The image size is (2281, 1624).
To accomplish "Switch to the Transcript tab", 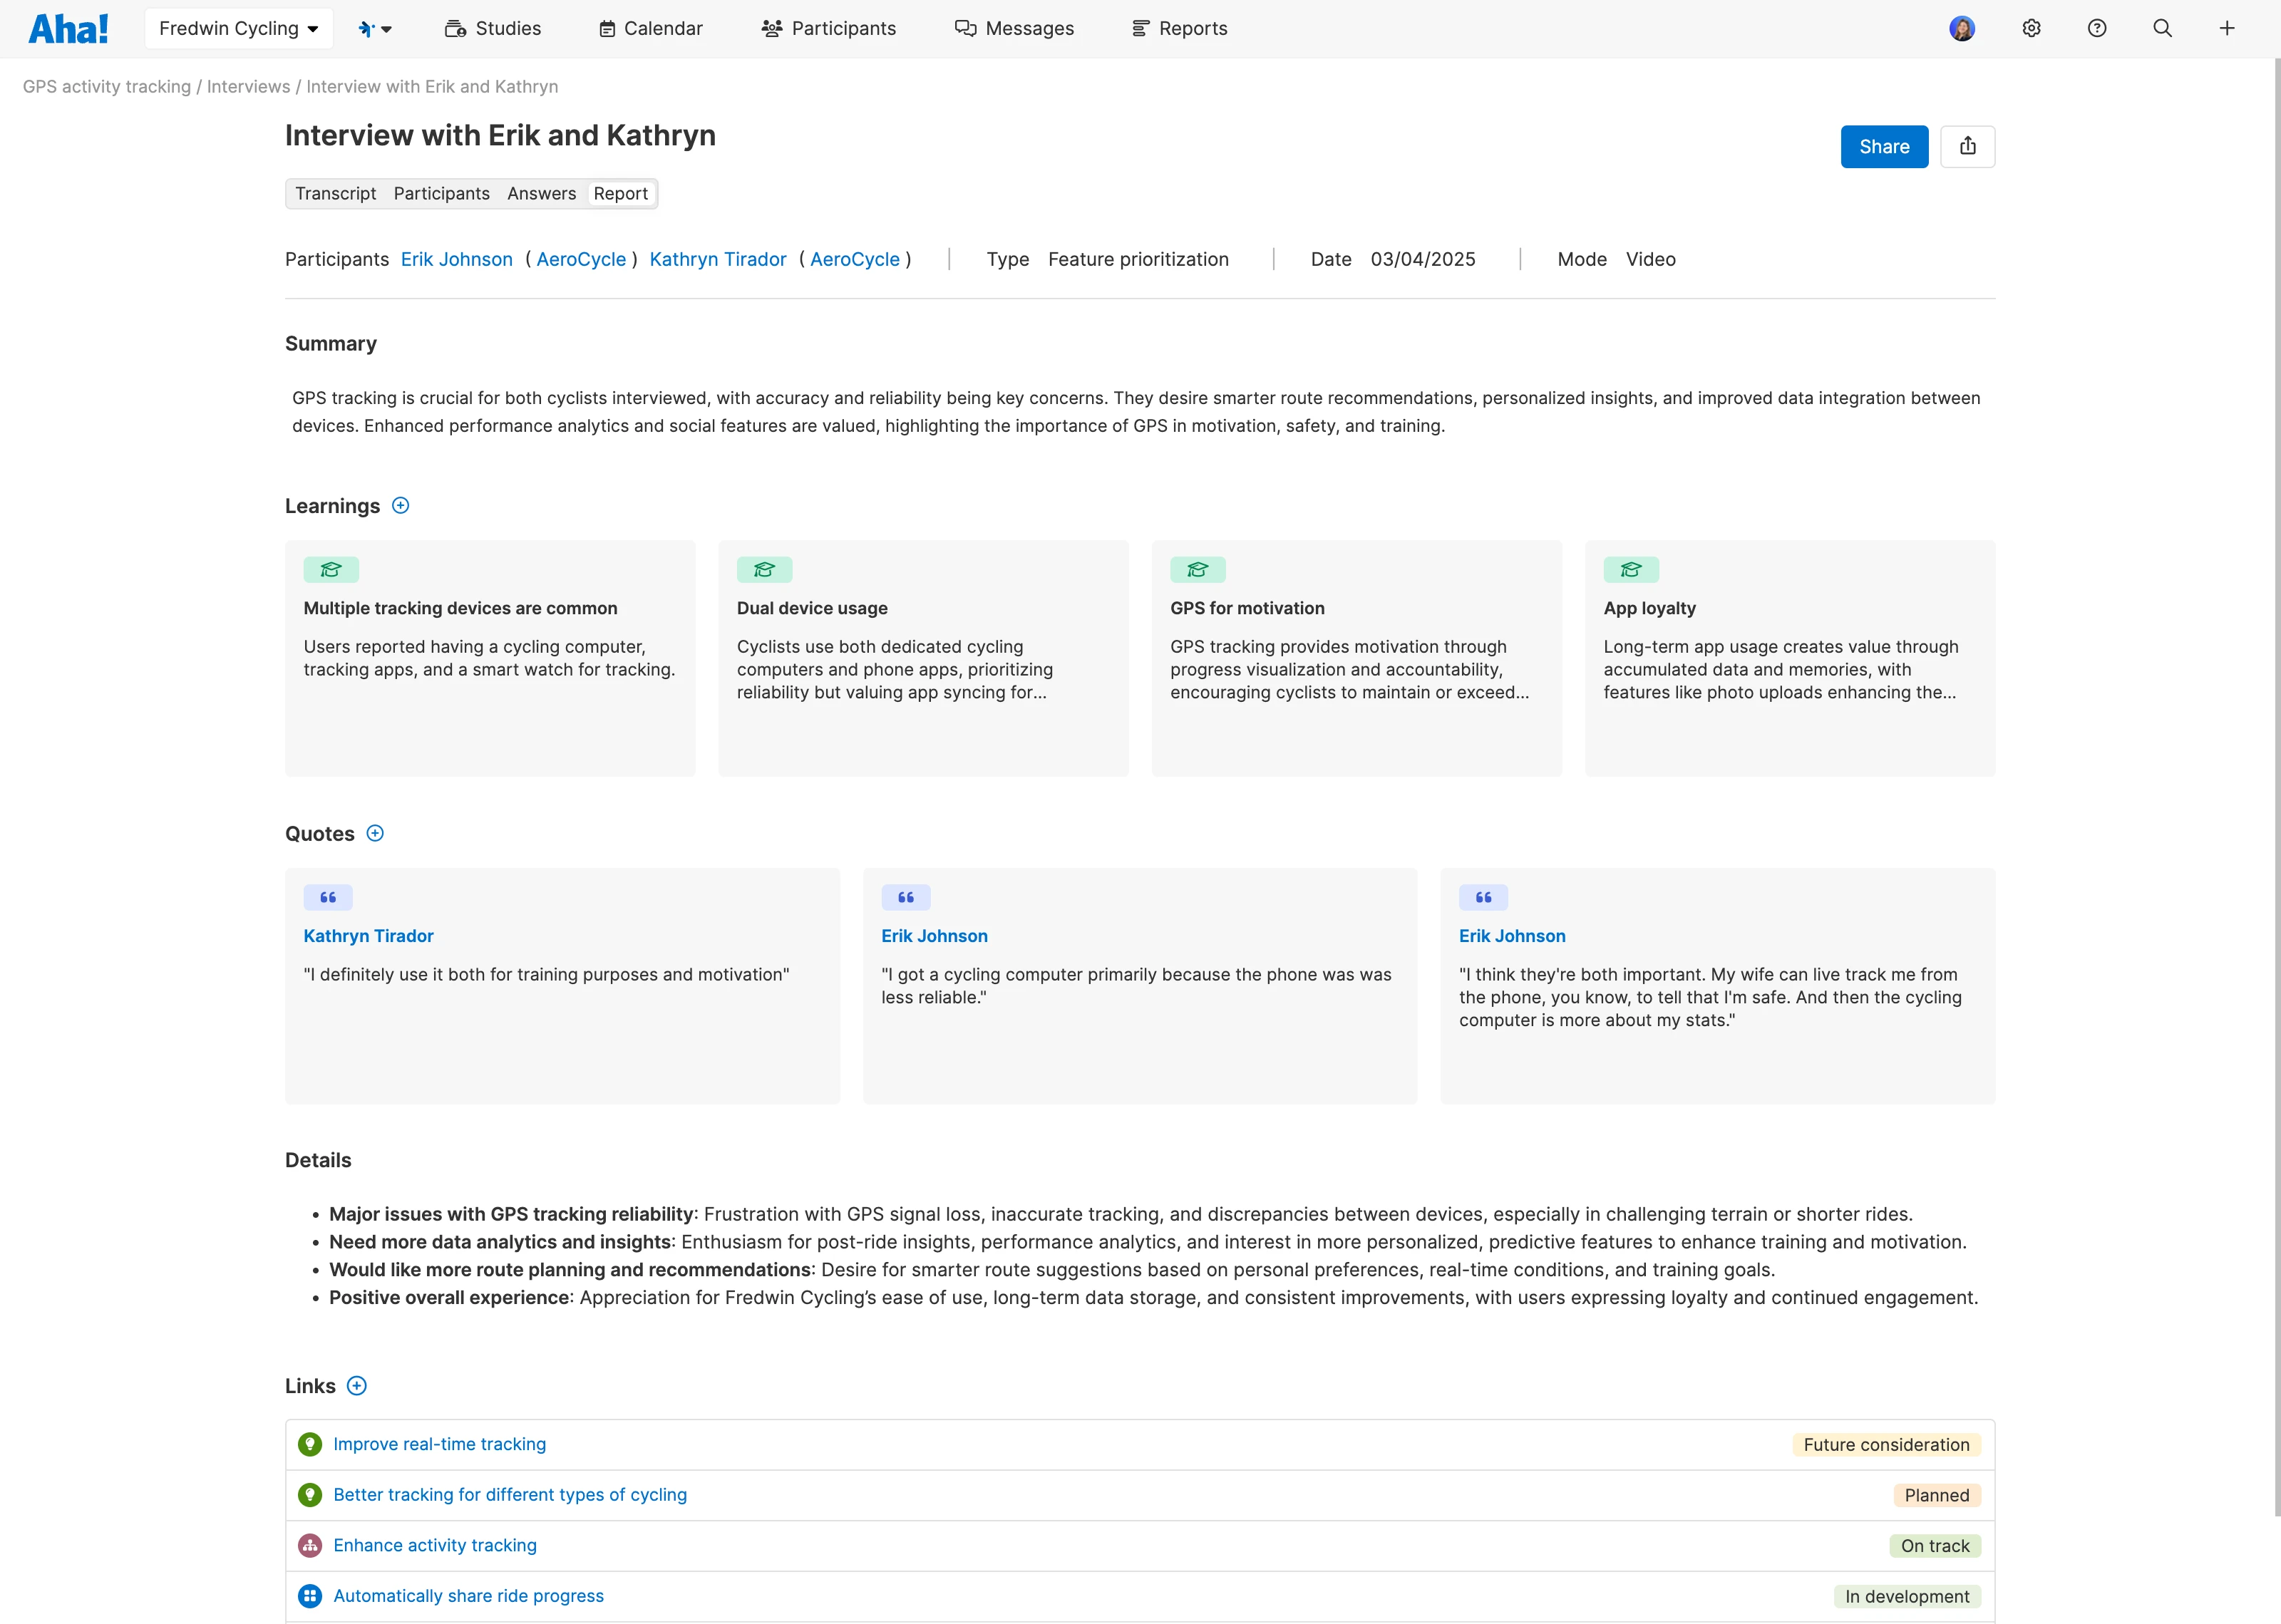I will tap(335, 193).
